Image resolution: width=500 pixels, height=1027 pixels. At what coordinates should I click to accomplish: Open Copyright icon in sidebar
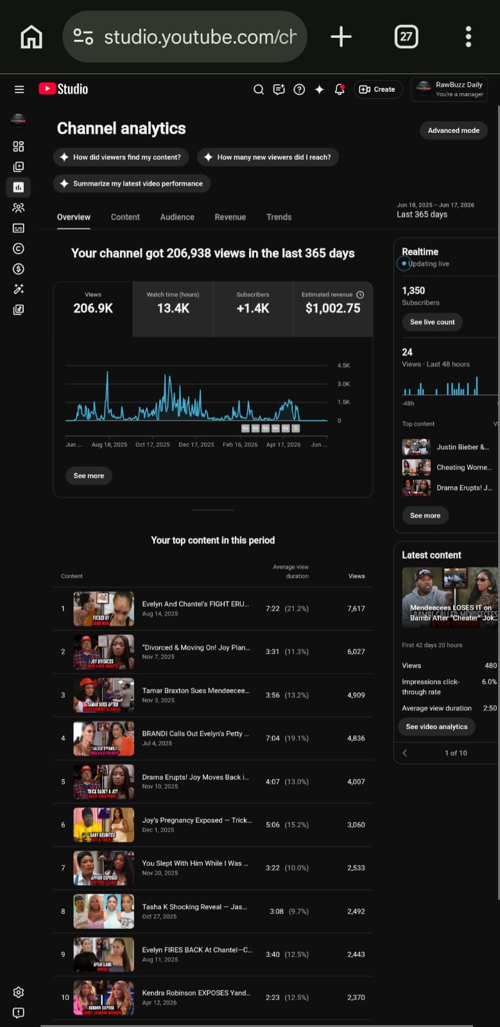(19, 248)
